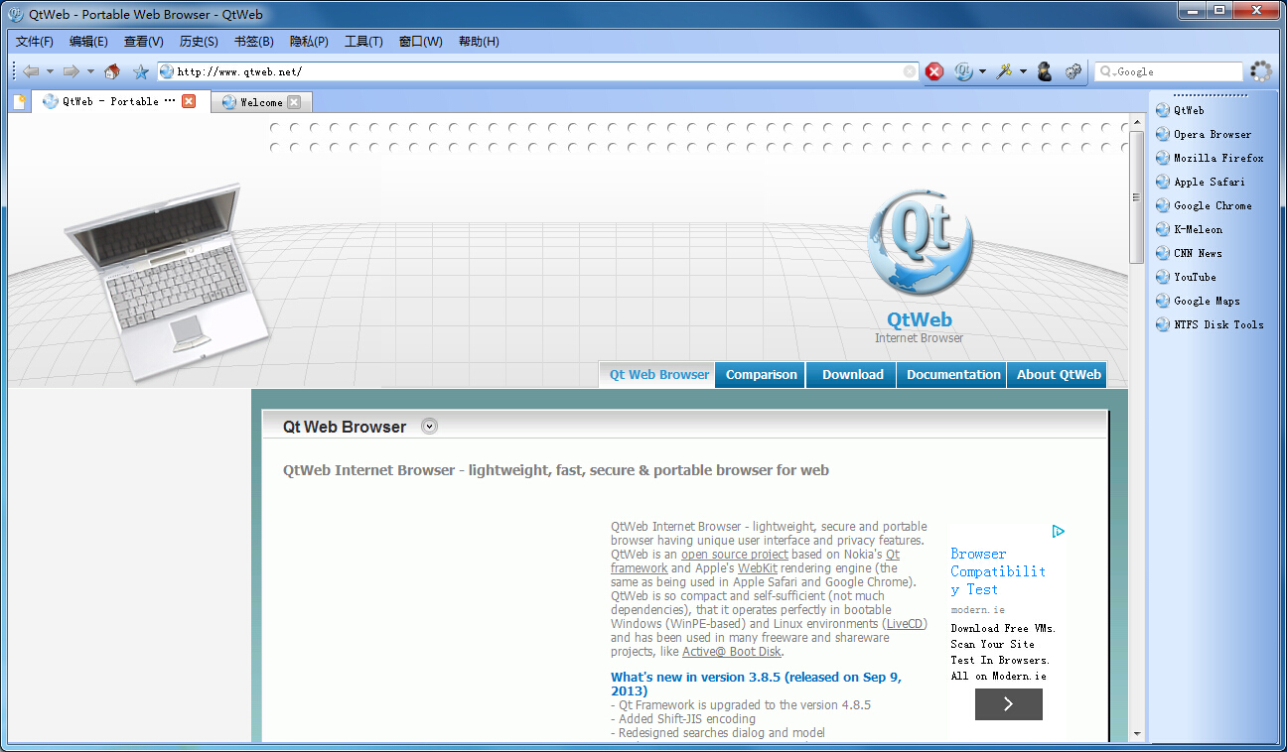This screenshot has height=752, width=1287.
Task: Click the loading spinner icon
Action: click(x=1261, y=71)
